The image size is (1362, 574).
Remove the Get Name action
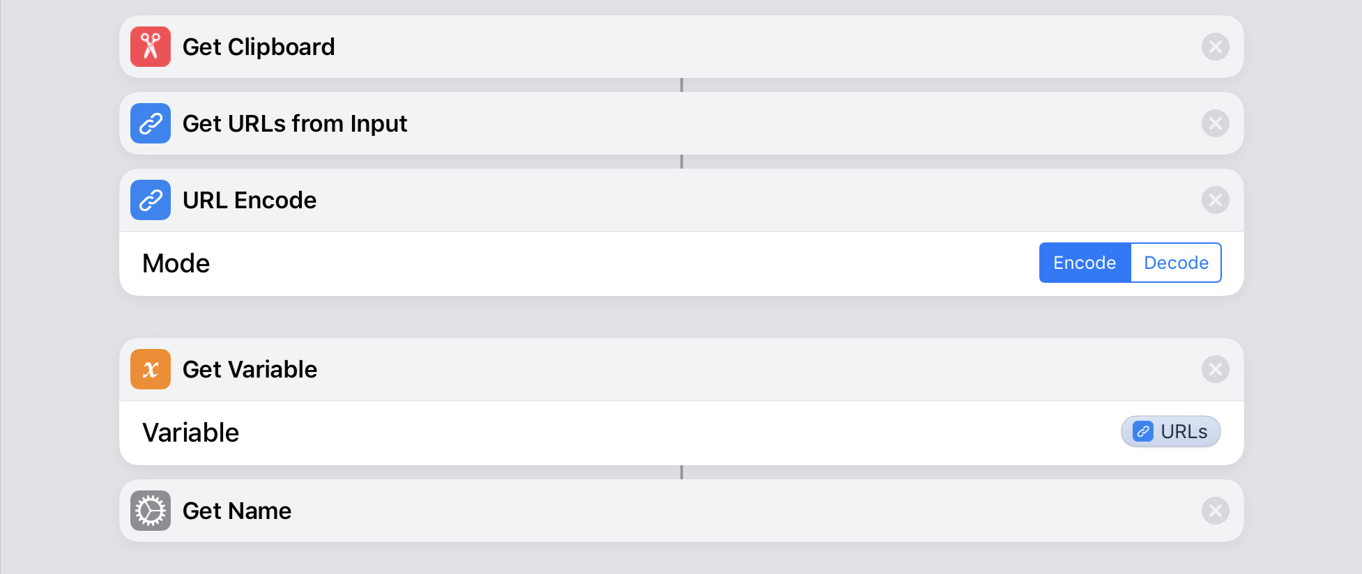1215,511
